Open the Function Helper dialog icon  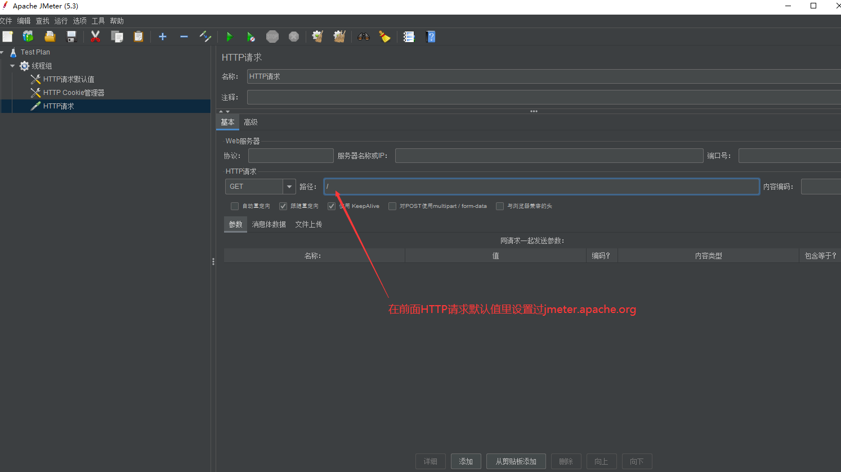[x=409, y=37]
